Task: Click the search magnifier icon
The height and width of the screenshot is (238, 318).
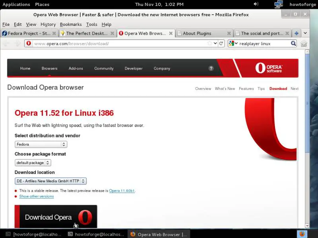Action: [293, 43]
